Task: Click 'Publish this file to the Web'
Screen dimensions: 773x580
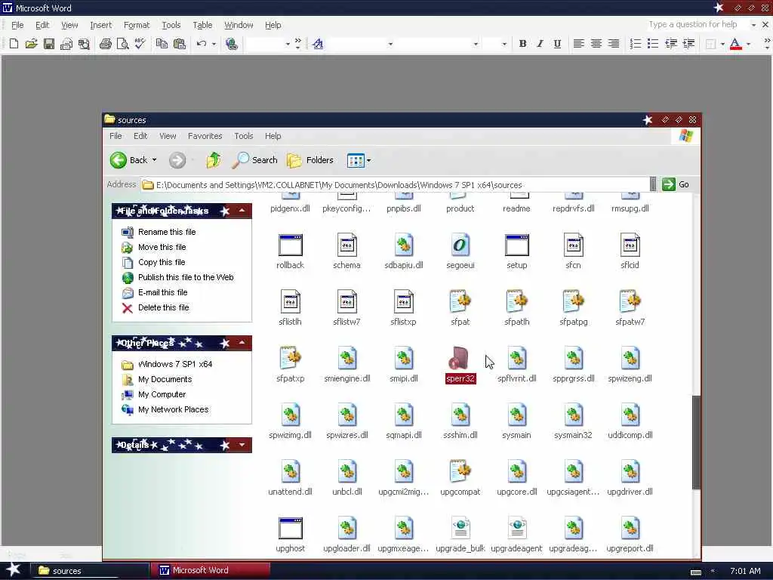Action: pos(186,277)
